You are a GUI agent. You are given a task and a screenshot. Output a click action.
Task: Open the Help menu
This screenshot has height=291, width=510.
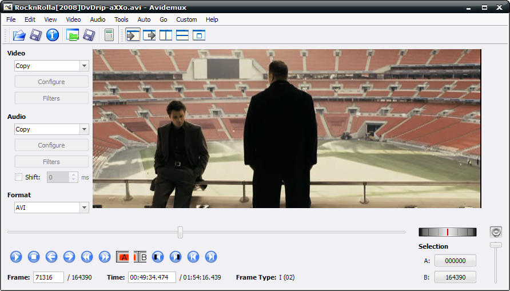tap(212, 19)
